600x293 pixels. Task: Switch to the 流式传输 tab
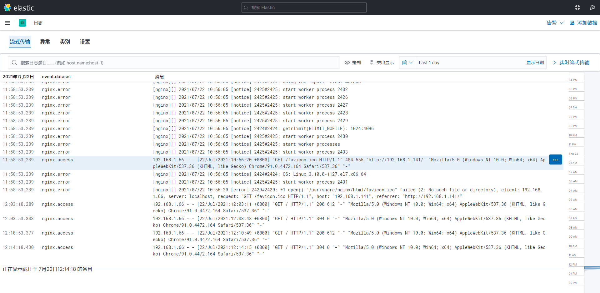tap(20, 42)
